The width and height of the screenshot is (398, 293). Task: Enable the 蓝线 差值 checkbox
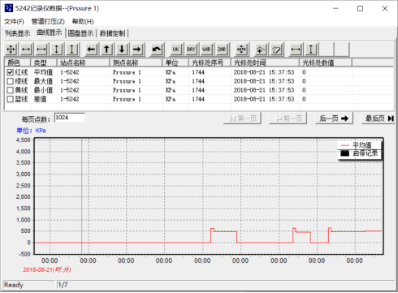[10, 99]
